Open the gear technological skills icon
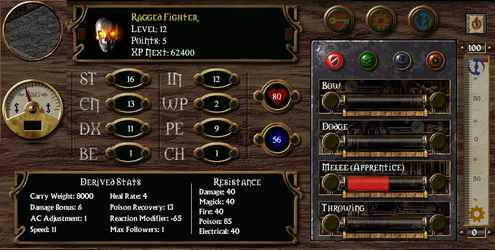This screenshot has width=495, height=250. pos(436,60)
